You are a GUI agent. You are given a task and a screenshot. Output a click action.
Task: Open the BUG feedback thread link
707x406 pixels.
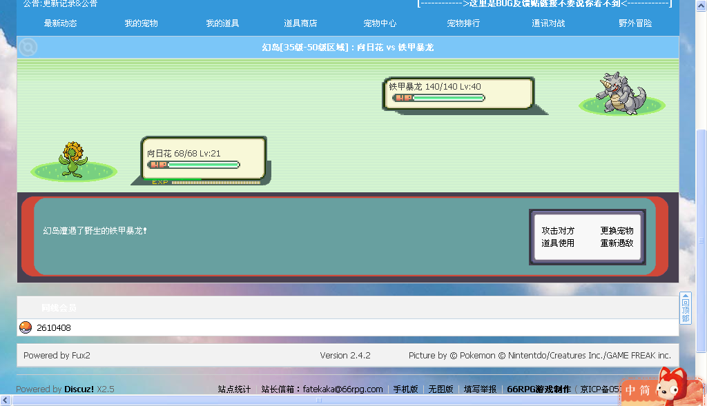point(545,3)
